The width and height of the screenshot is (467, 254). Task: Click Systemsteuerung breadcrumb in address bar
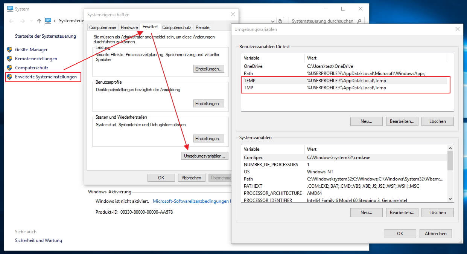(x=71, y=21)
